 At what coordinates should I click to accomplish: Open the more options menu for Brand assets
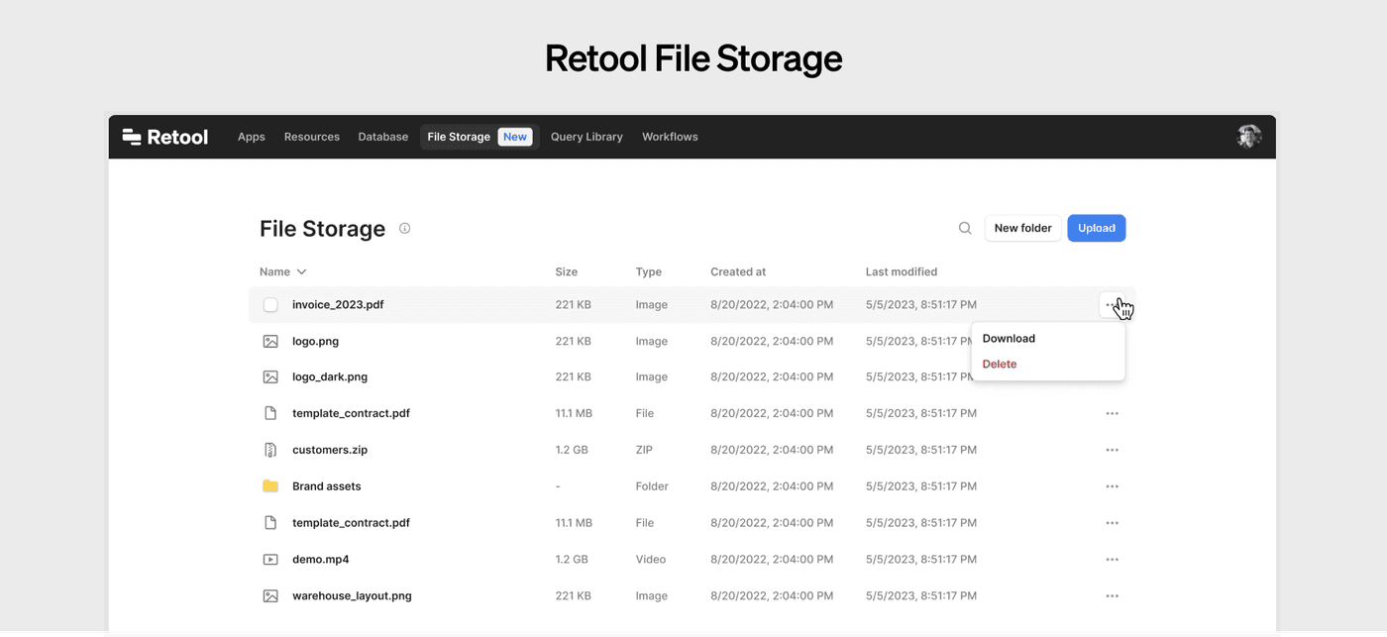coord(1112,486)
